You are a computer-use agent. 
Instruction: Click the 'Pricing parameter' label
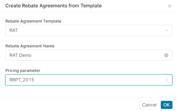point(23,70)
